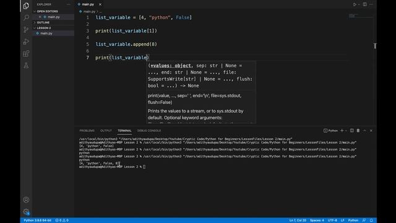396x223 pixels.
Task: Create a new terminal with plus
Action: click(x=342, y=131)
